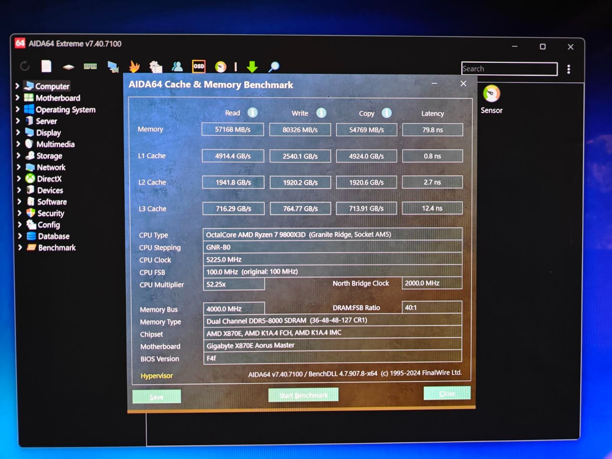Click the green download update arrow

[x=252, y=67]
